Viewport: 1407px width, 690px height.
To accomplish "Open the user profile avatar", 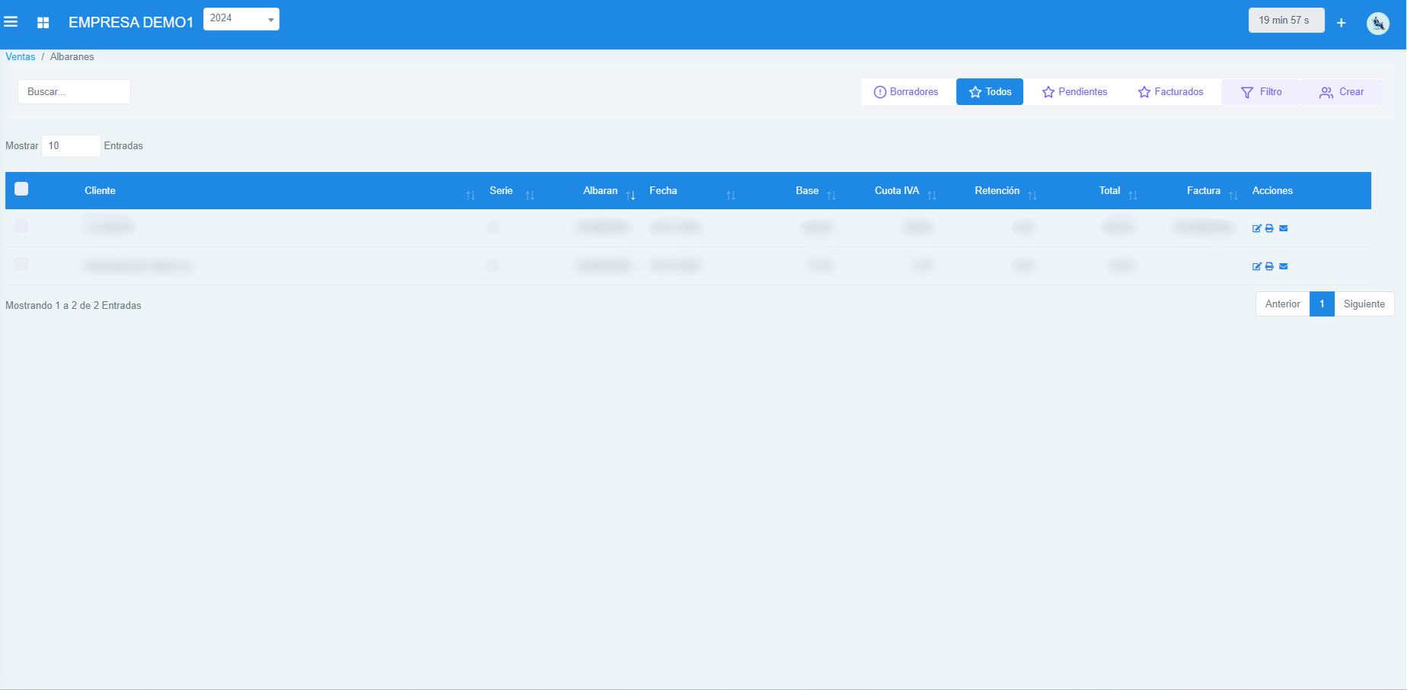I will click(1377, 24).
